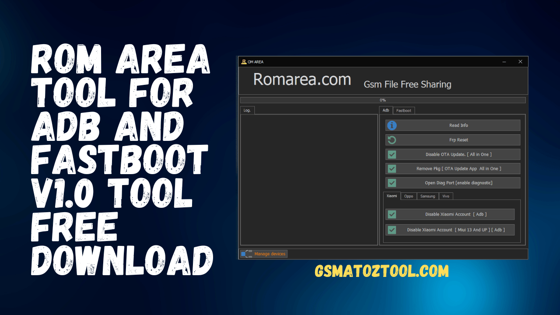Screen dimensions: 560x315
Task: Click the Frp Reset refresh icon
Action: click(x=392, y=140)
